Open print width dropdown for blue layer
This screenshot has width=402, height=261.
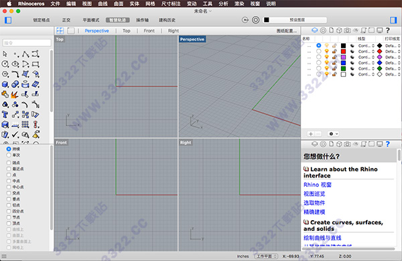[x=393, y=63]
